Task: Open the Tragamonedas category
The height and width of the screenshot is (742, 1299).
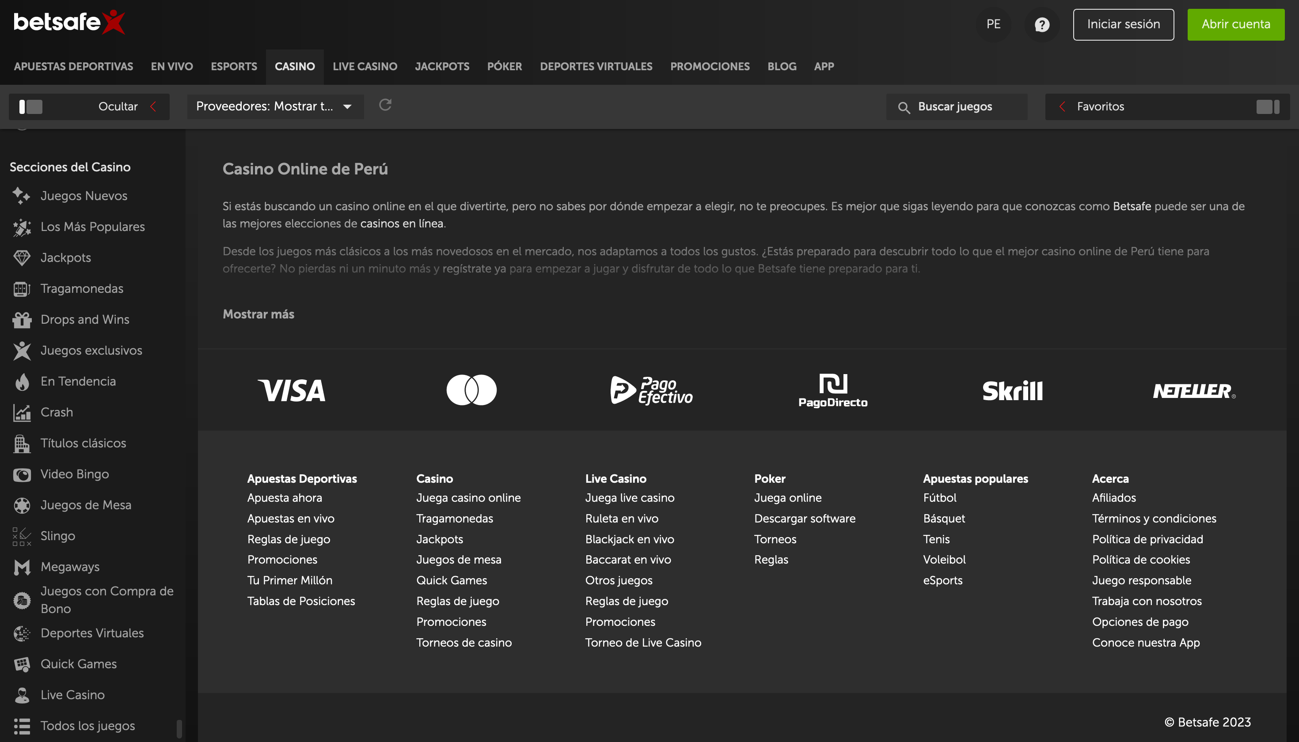Action: [82, 288]
